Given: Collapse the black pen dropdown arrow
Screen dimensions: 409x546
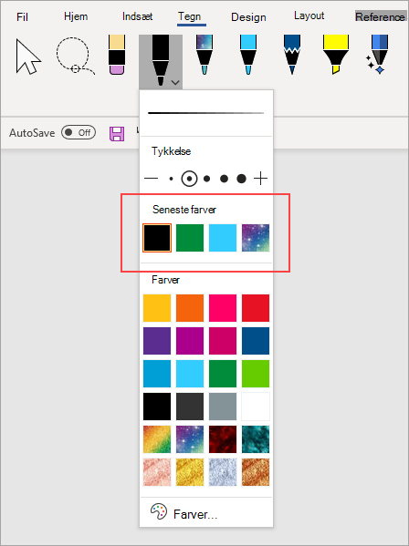Looking at the screenshot, I should pyautogui.click(x=175, y=83).
